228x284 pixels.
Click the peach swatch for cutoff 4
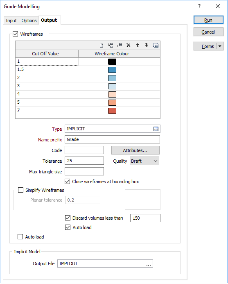(x=112, y=95)
